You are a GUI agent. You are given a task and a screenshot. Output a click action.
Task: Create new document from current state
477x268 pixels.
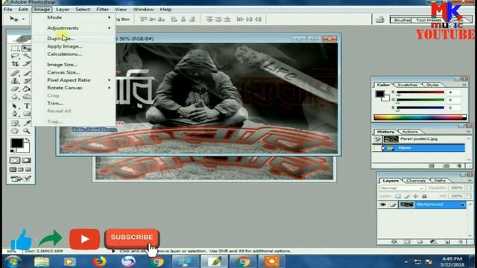tap(432, 165)
